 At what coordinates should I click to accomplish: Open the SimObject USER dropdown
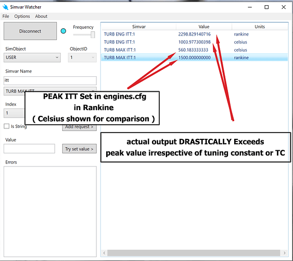[x=32, y=57]
